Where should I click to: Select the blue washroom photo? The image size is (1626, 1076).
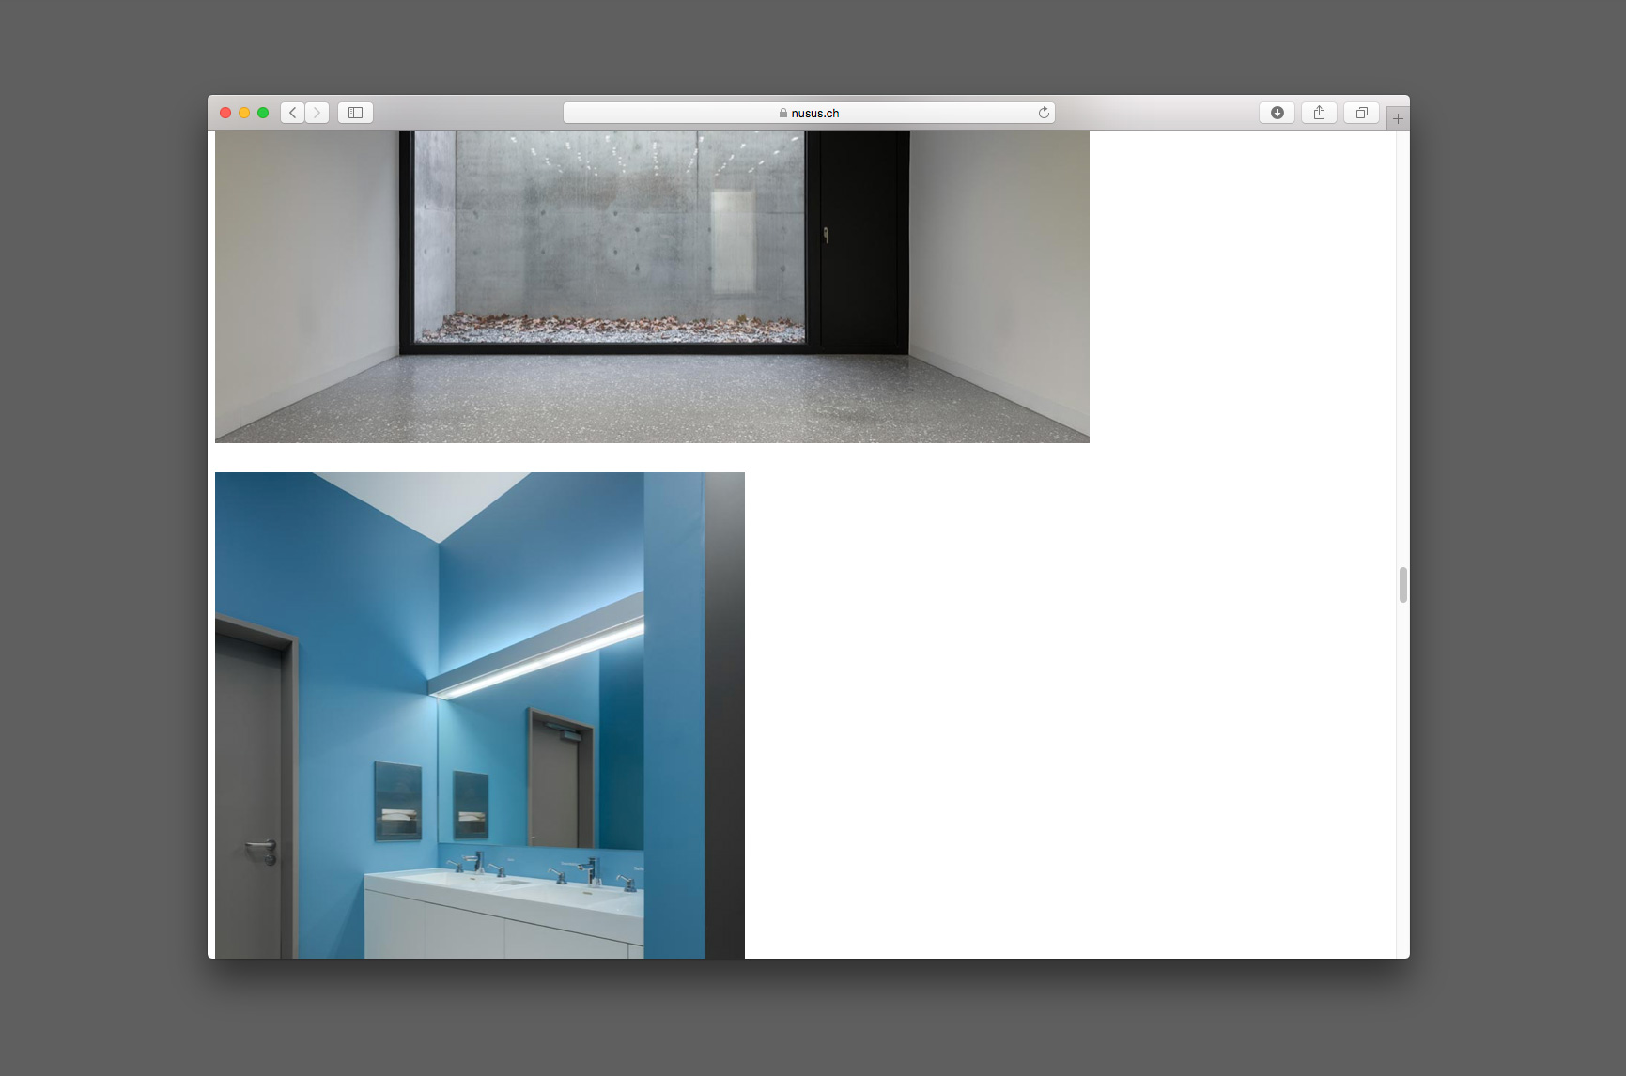pyautogui.click(x=479, y=715)
